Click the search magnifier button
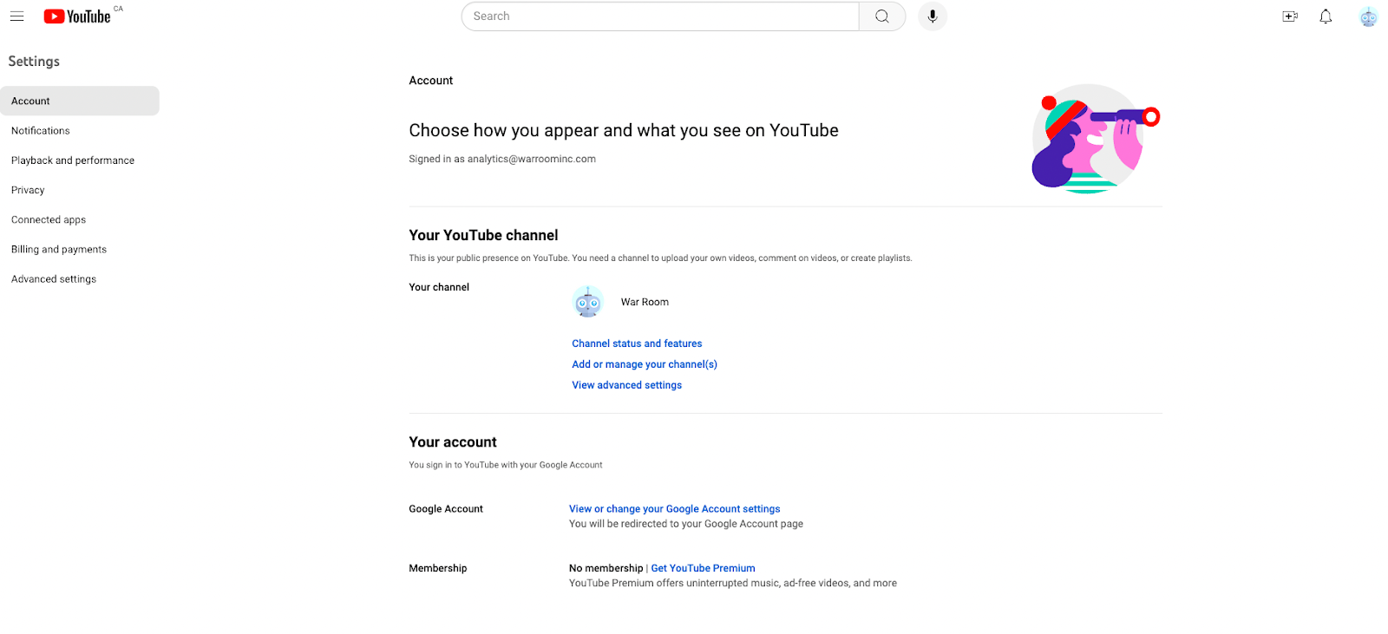This screenshot has width=1388, height=634. 882,16
